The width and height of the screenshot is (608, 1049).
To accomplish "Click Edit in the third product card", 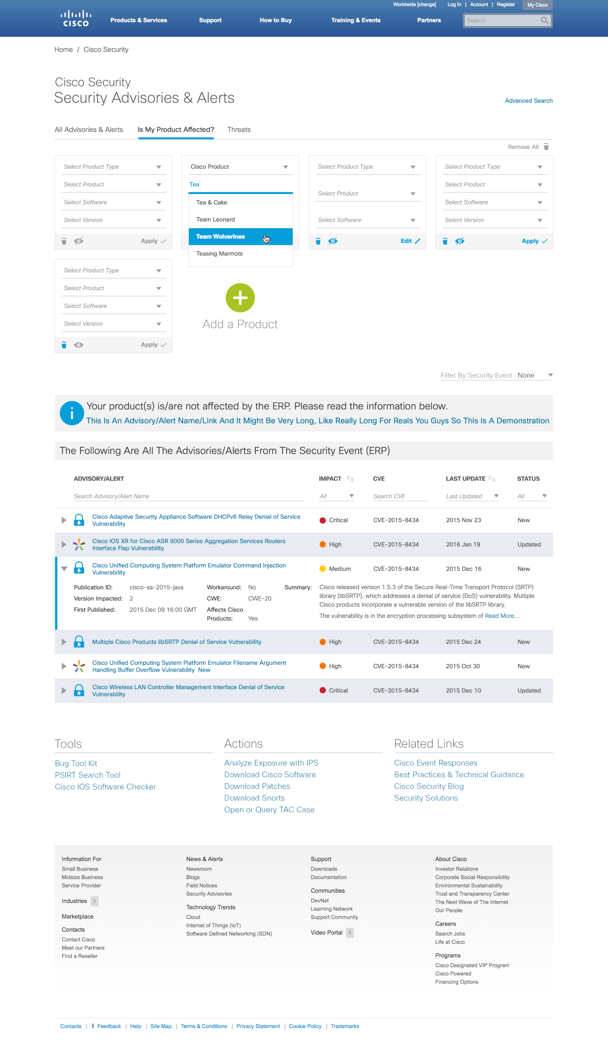I will [410, 241].
